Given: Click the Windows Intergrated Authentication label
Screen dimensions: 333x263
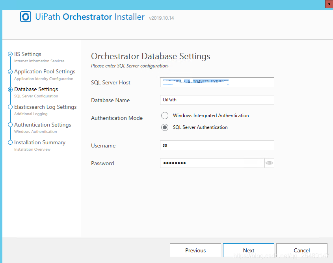Looking at the screenshot, I should pos(211,116).
